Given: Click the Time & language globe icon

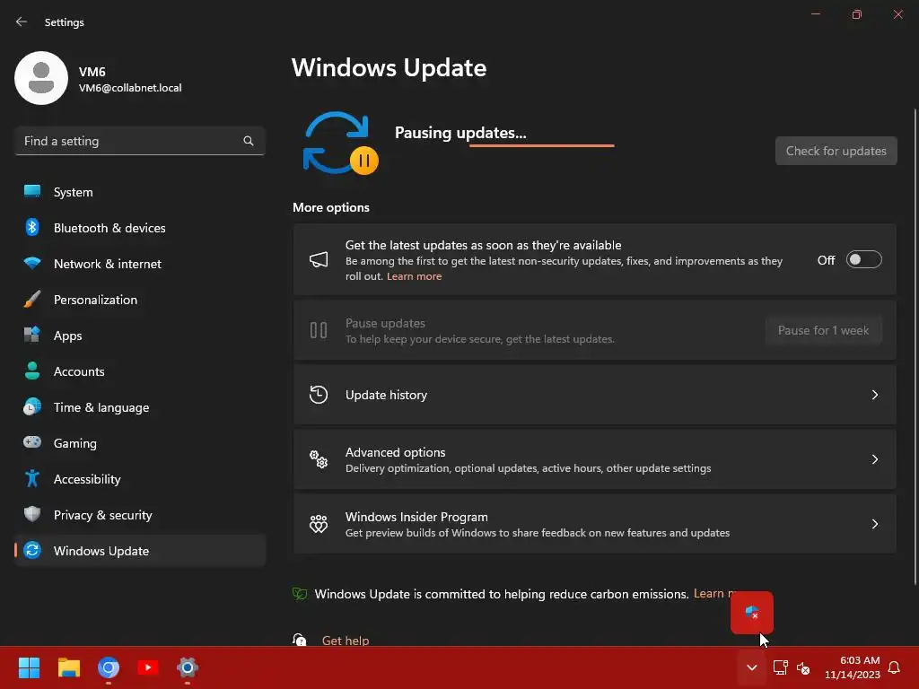Looking at the screenshot, I should click(x=32, y=406).
